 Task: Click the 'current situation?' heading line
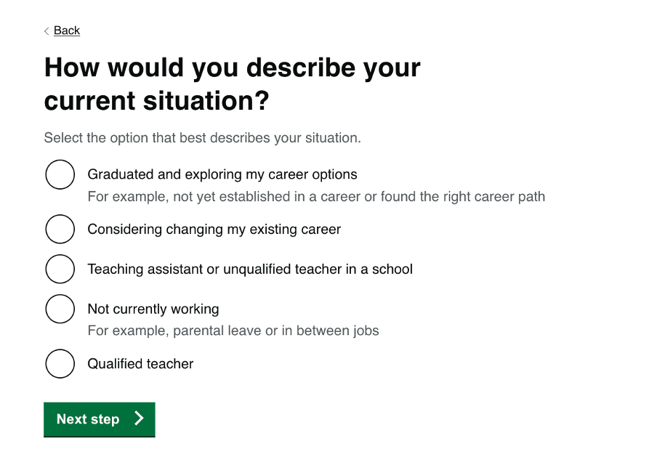coord(156,101)
